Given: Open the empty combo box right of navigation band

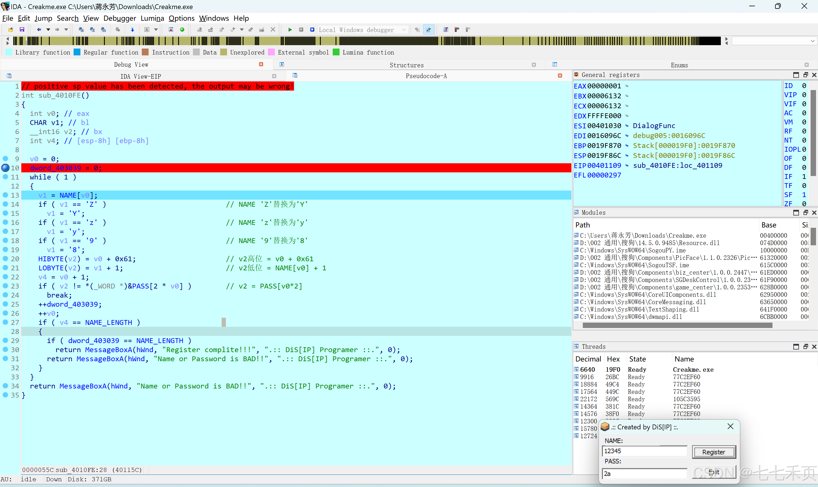Looking at the screenshot, I should coord(812,41).
